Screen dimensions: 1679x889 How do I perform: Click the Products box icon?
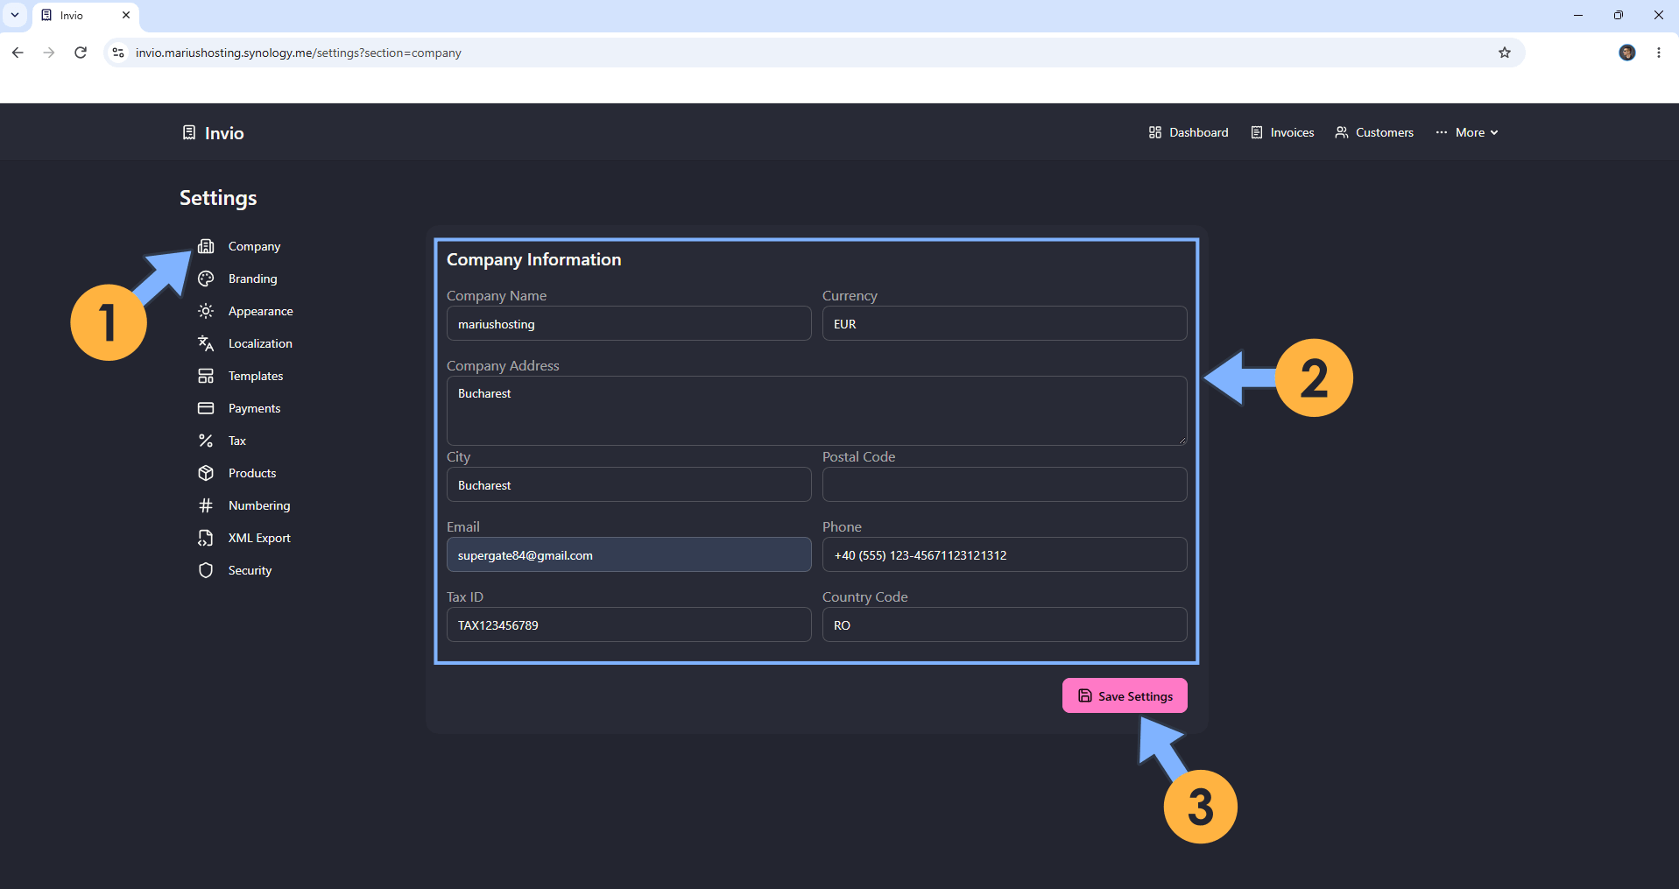(206, 473)
